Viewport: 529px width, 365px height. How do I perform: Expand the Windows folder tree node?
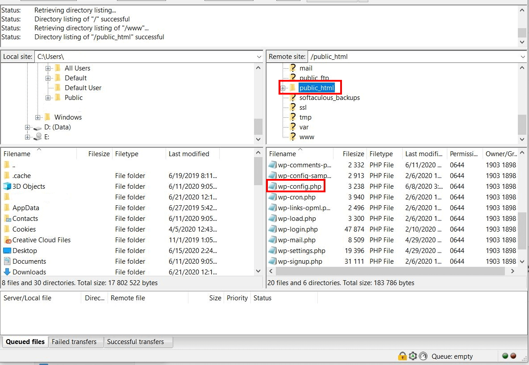(37, 117)
